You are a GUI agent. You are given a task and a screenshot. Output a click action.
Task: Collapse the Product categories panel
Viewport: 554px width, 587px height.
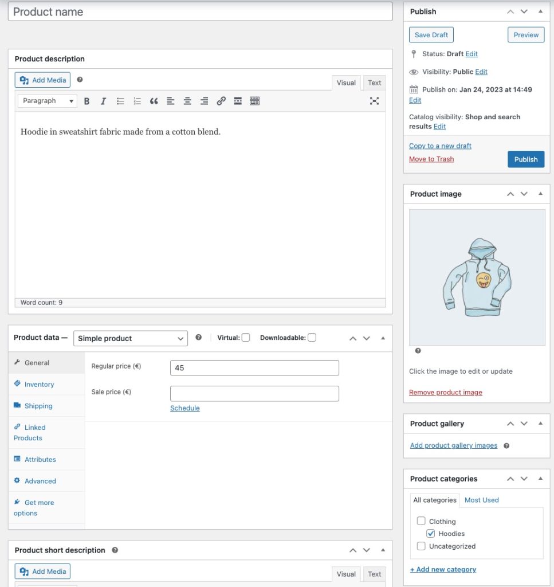point(540,479)
